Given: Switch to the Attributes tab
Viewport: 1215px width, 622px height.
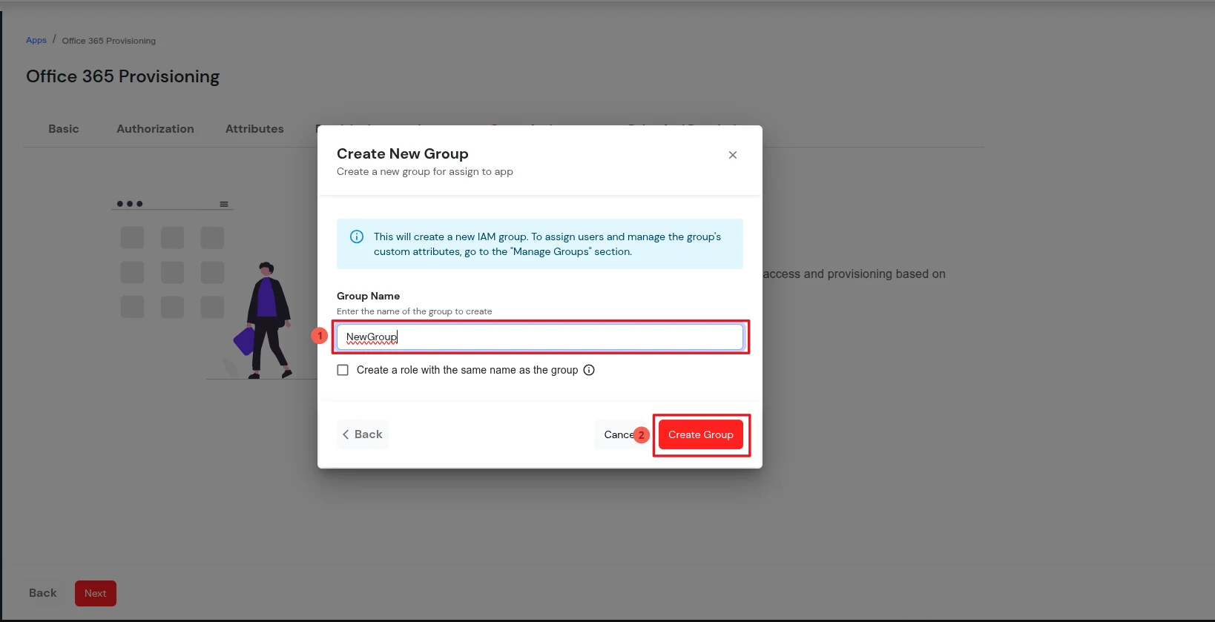Looking at the screenshot, I should point(254,129).
